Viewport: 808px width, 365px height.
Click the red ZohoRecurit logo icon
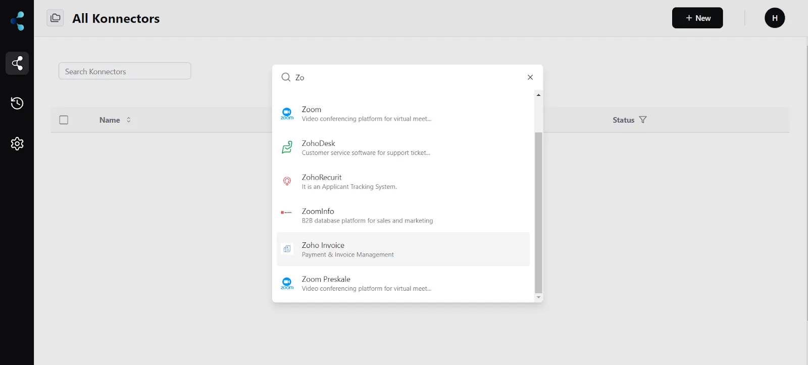click(287, 181)
